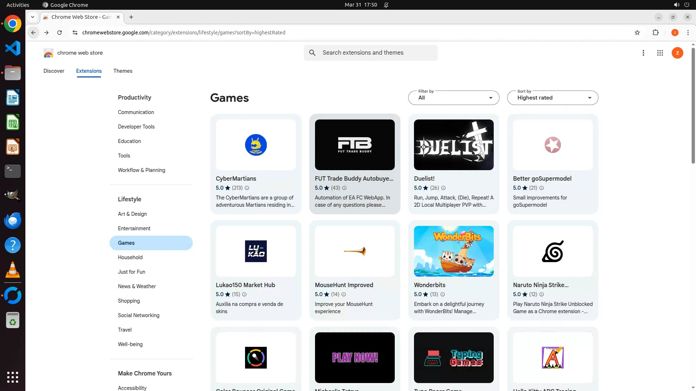
Task: Click the Search extensions and themes field
Action: click(x=377, y=53)
